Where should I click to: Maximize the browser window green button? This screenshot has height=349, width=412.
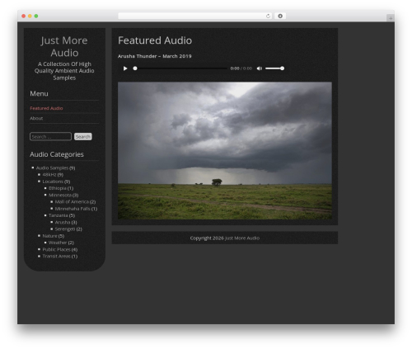tap(36, 17)
